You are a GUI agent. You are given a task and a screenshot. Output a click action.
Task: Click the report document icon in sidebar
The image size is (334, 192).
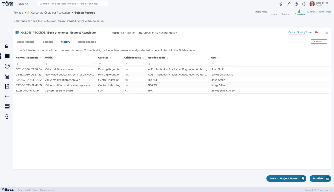(7, 86)
